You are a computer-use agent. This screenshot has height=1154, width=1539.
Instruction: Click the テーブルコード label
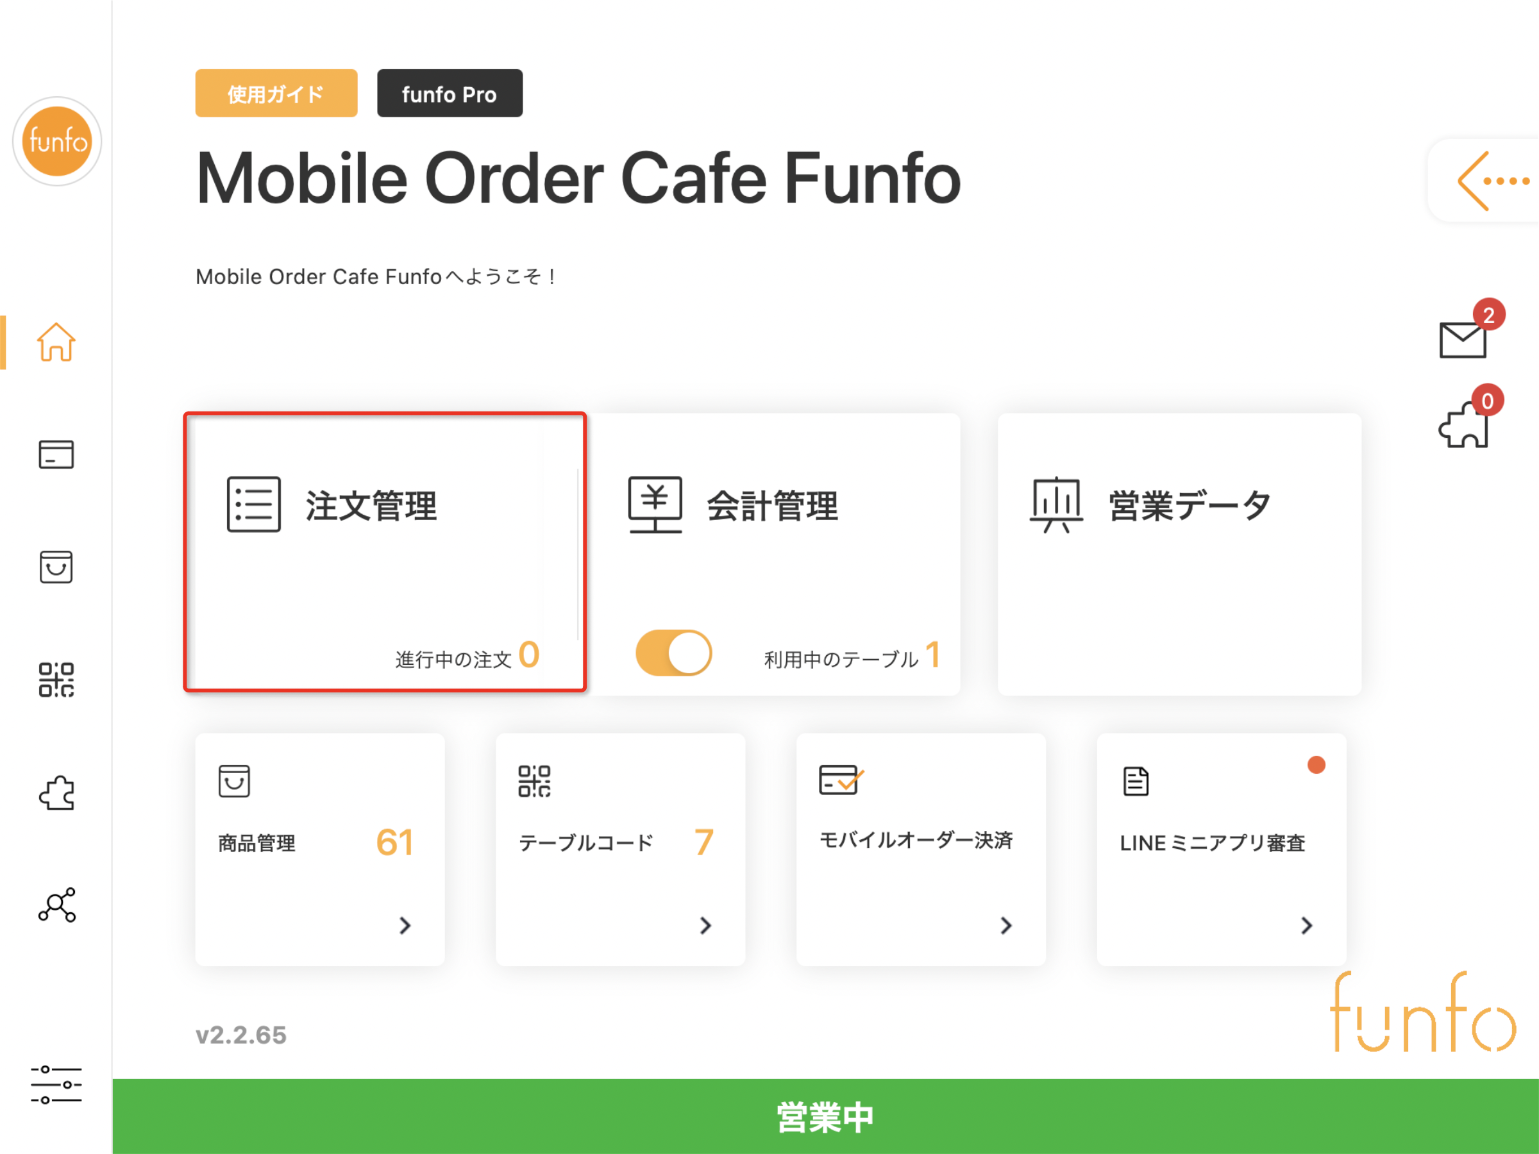tap(587, 842)
